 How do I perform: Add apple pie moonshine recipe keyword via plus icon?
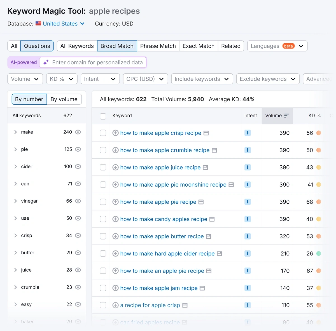pyautogui.click(x=115, y=185)
